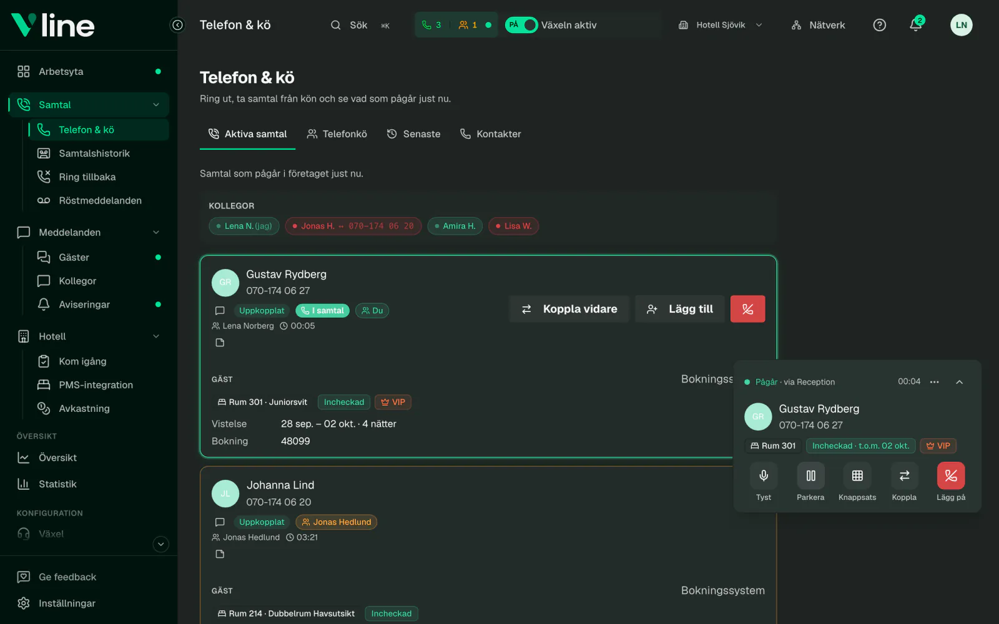
Task: Click the Lägg till button
Action: tap(680, 309)
